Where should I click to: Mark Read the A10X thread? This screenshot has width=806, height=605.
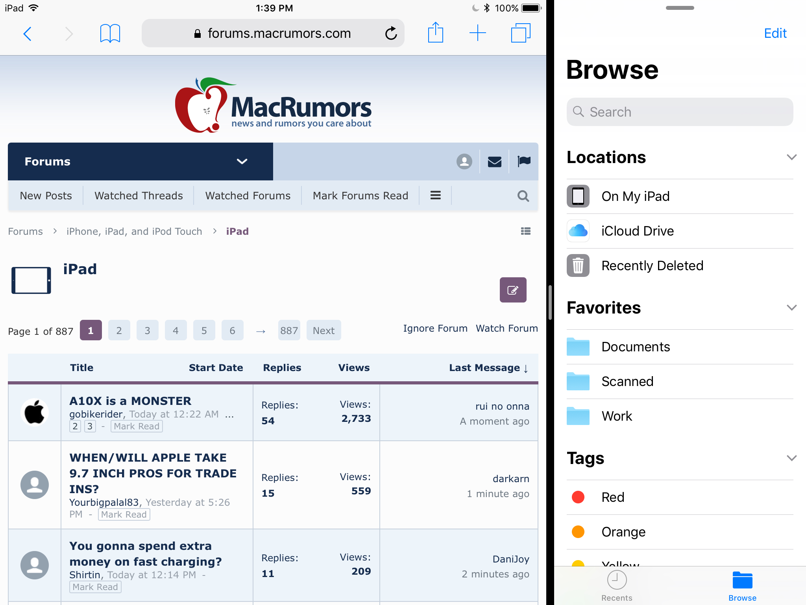[137, 426]
